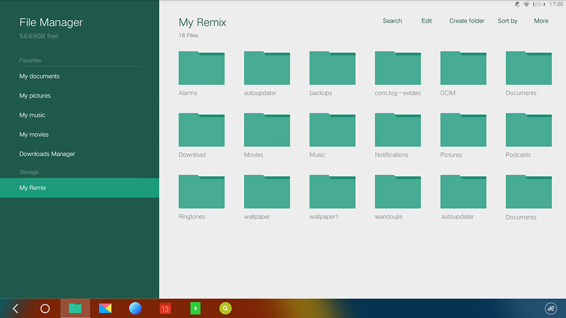The width and height of the screenshot is (566, 318).
Task: Click the 18 Files count text
Action: pos(188,35)
